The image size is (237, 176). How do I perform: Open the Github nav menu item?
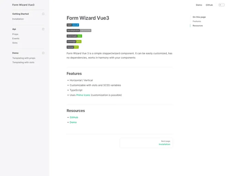pyautogui.click(x=209, y=5)
